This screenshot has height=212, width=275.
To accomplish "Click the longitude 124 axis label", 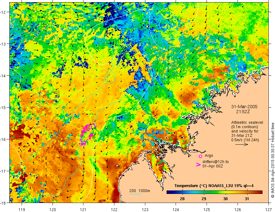I will tap(176, 210).
